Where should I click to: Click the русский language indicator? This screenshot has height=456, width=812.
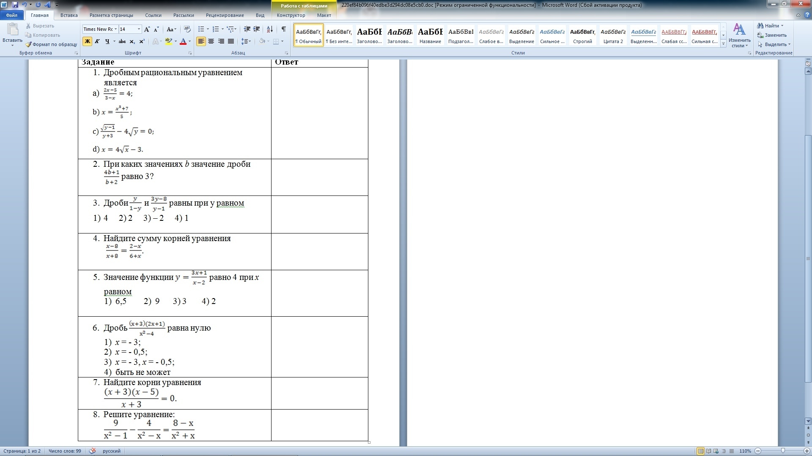click(112, 451)
